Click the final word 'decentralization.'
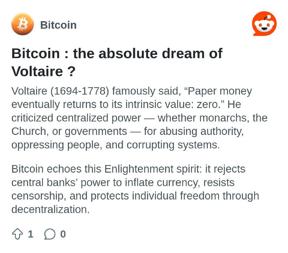This screenshot has width=288, height=253. 50,209
